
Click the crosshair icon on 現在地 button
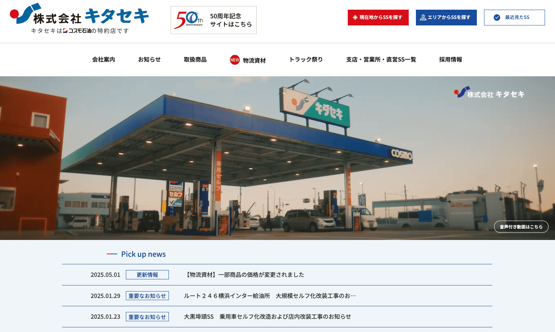pyautogui.click(x=355, y=18)
